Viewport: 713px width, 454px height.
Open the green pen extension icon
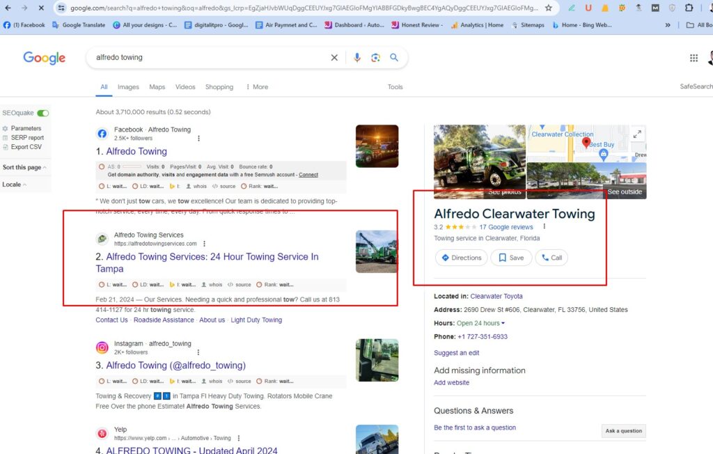pos(572,8)
